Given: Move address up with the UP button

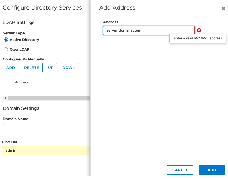Looking at the screenshot, I should pyautogui.click(x=51, y=68).
